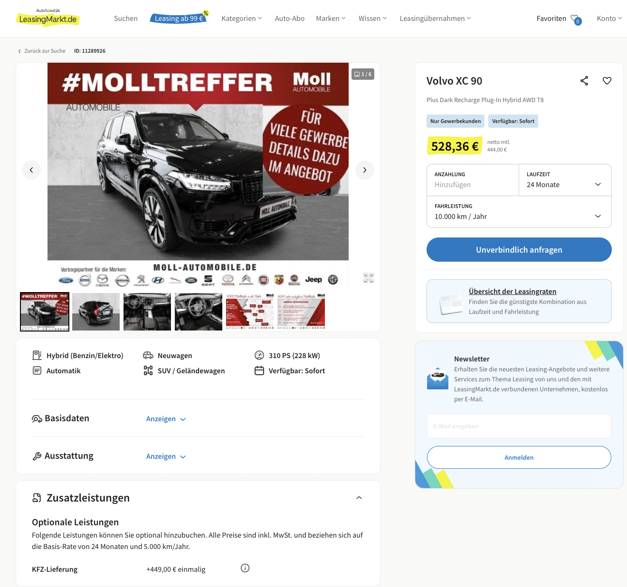Click Anzahlung Hinzufügen field

click(x=473, y=180)
